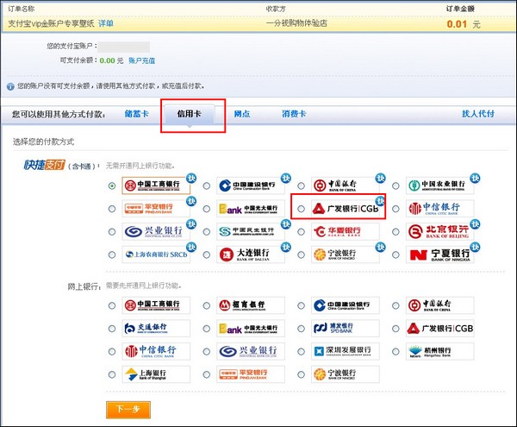
Task: Click the 兴业银行 logo under 网上银行
Action: click(x=251, y=351)
